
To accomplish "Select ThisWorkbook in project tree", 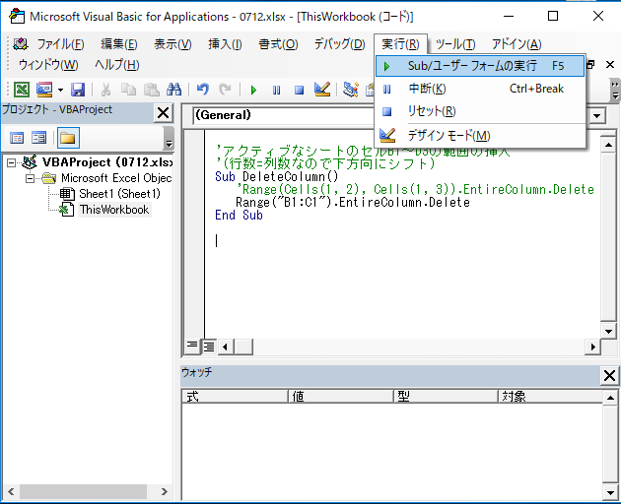I will point(114,210).
